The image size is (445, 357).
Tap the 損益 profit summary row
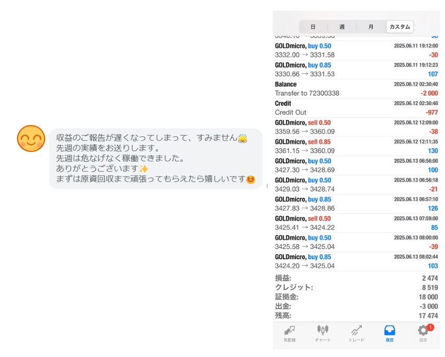coord(356,278)
